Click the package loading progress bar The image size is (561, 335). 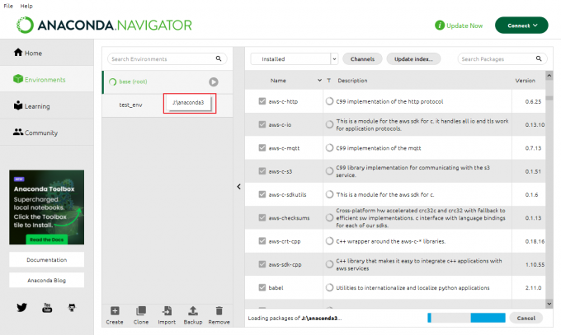[x=467, y=318]
